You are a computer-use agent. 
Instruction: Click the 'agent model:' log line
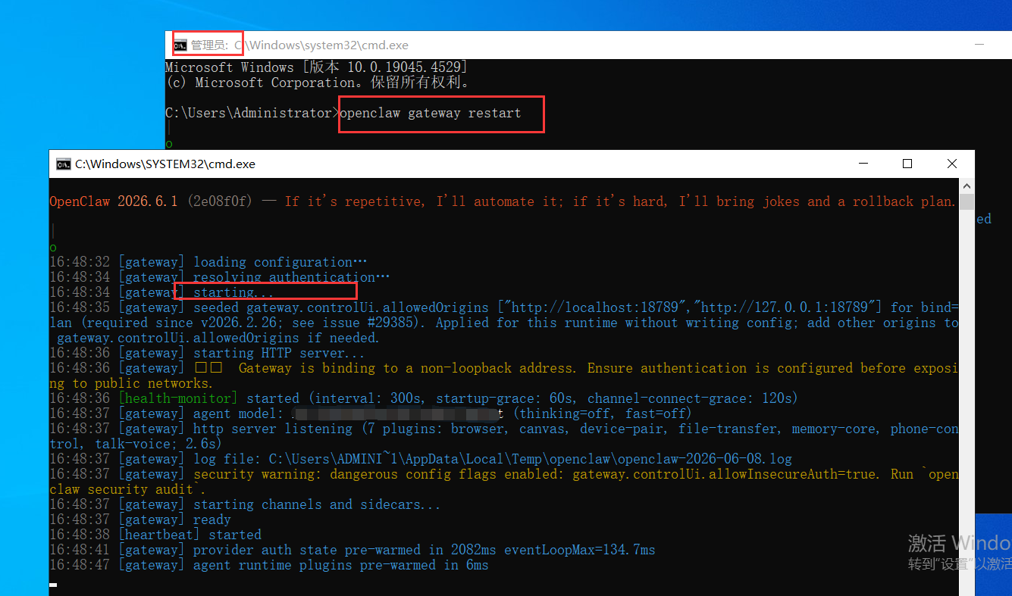tap(371, 413)
